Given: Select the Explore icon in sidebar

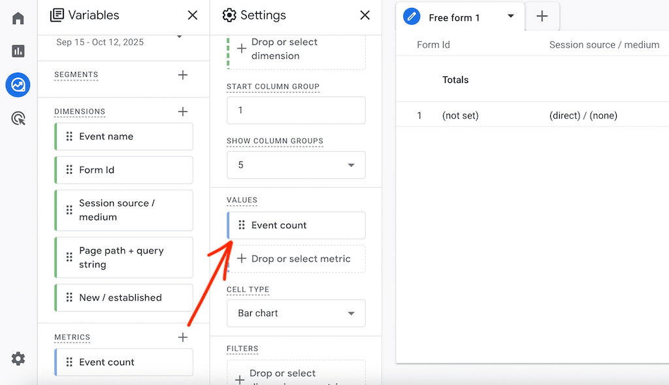Looking at the screenshot, I should pyautogui.click(x=18, y=85).
